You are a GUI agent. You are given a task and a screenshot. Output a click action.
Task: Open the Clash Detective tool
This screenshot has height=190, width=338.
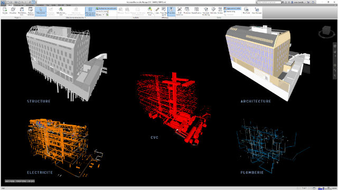click(180, 11)
